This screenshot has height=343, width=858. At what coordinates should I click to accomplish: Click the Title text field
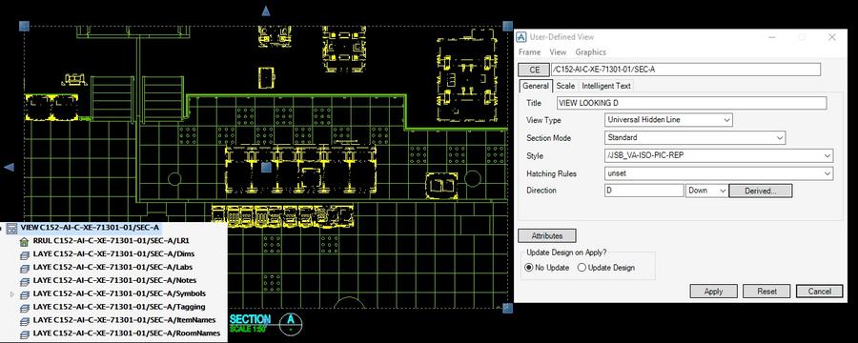point(691,103)
